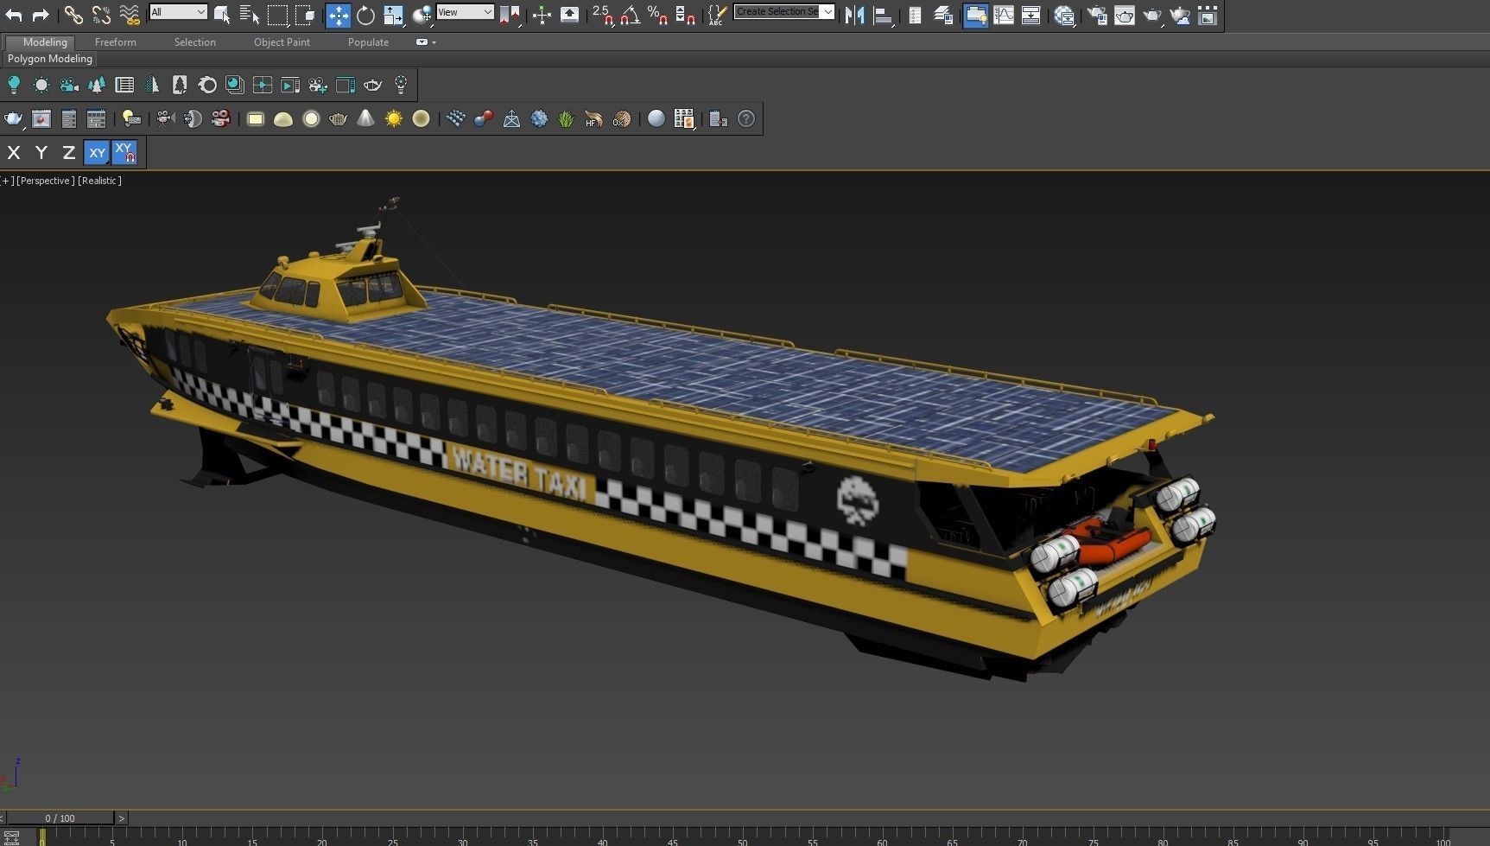Viewport: 1490px width, 846px height.
Task: Toggle the Layer Explorer panel
Action: [x=943, y=15]
